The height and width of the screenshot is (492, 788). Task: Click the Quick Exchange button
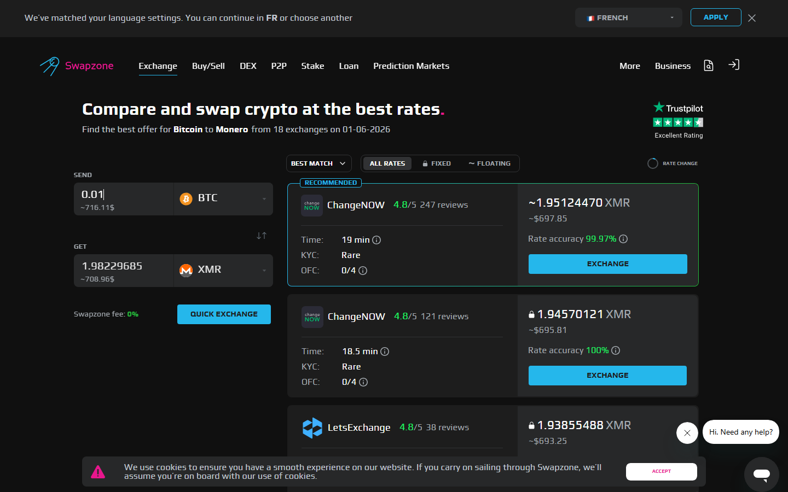[x=224, y=314]
